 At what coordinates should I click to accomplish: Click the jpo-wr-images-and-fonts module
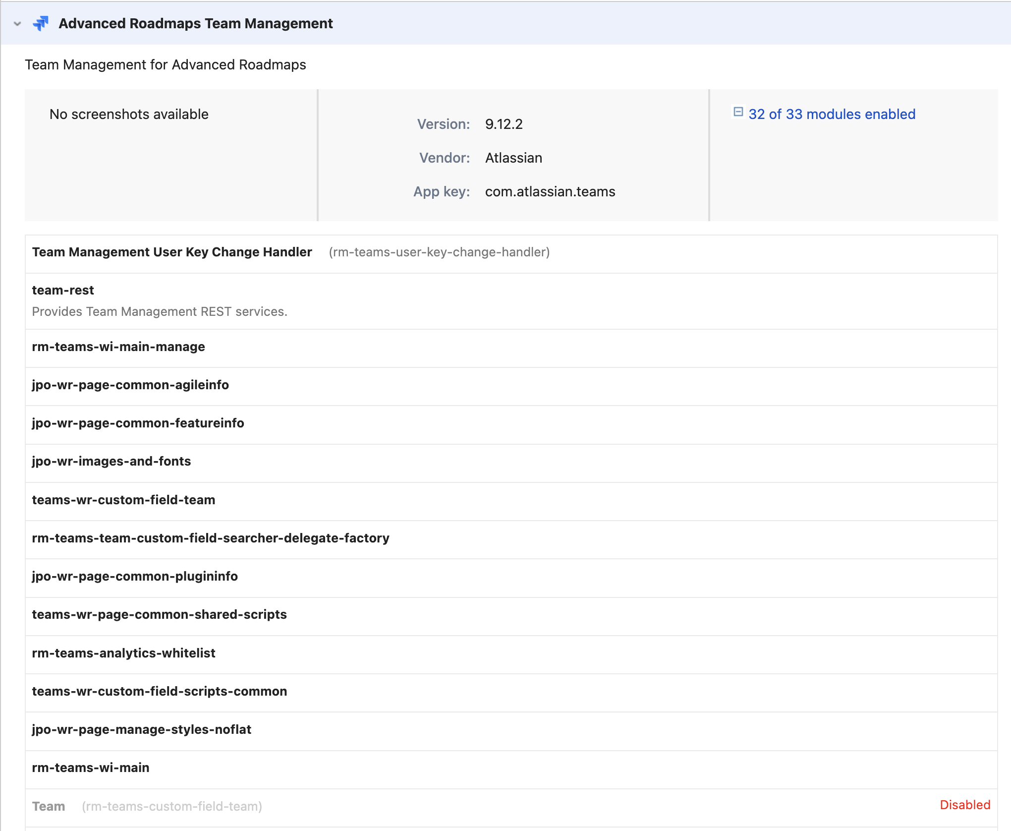112,461
